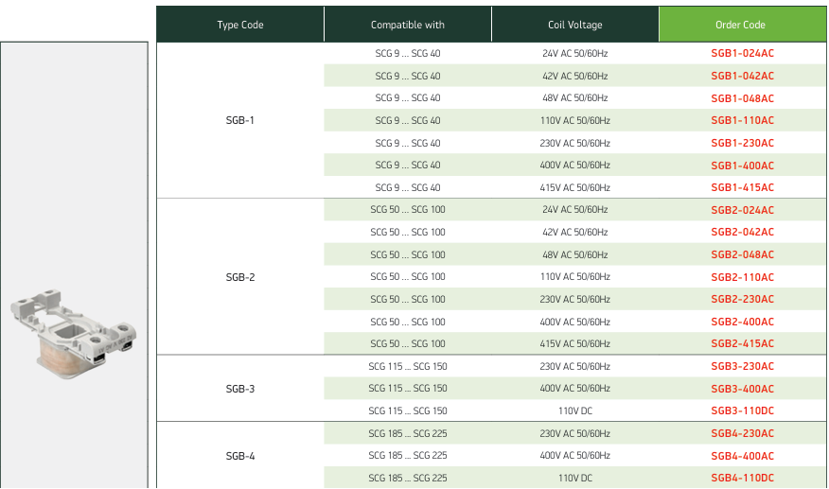Viewport: 829px width, 489px height.
Task: Open order code SGB2-415AC
Action: [742, 343]
